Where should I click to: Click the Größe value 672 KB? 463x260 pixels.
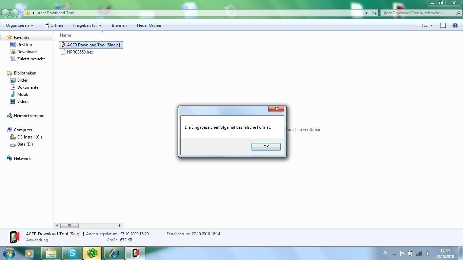coord(126,240)
